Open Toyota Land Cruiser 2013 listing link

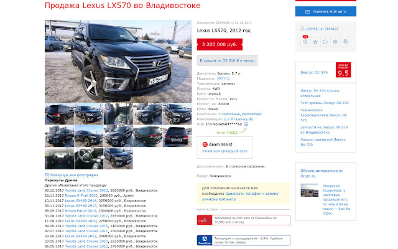click(86, 190)
